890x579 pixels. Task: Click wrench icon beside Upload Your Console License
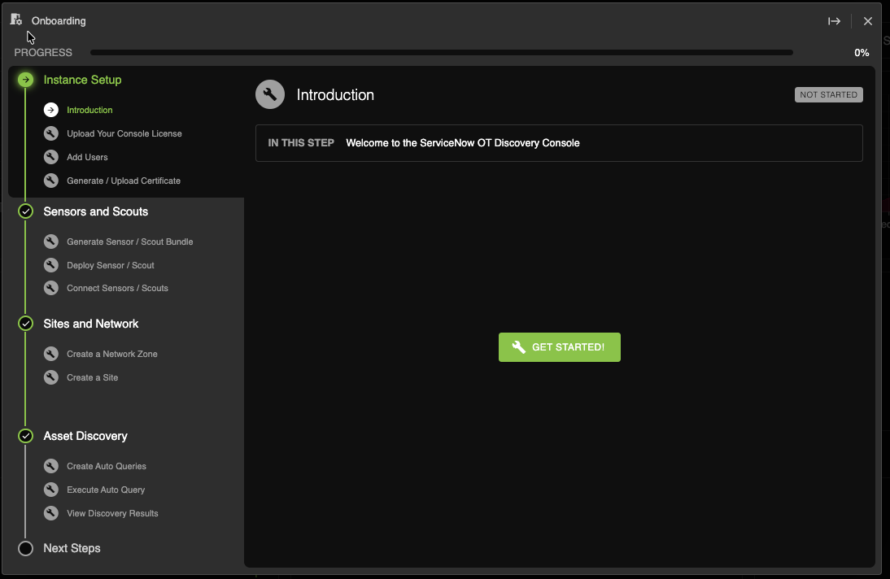(51, 133)
